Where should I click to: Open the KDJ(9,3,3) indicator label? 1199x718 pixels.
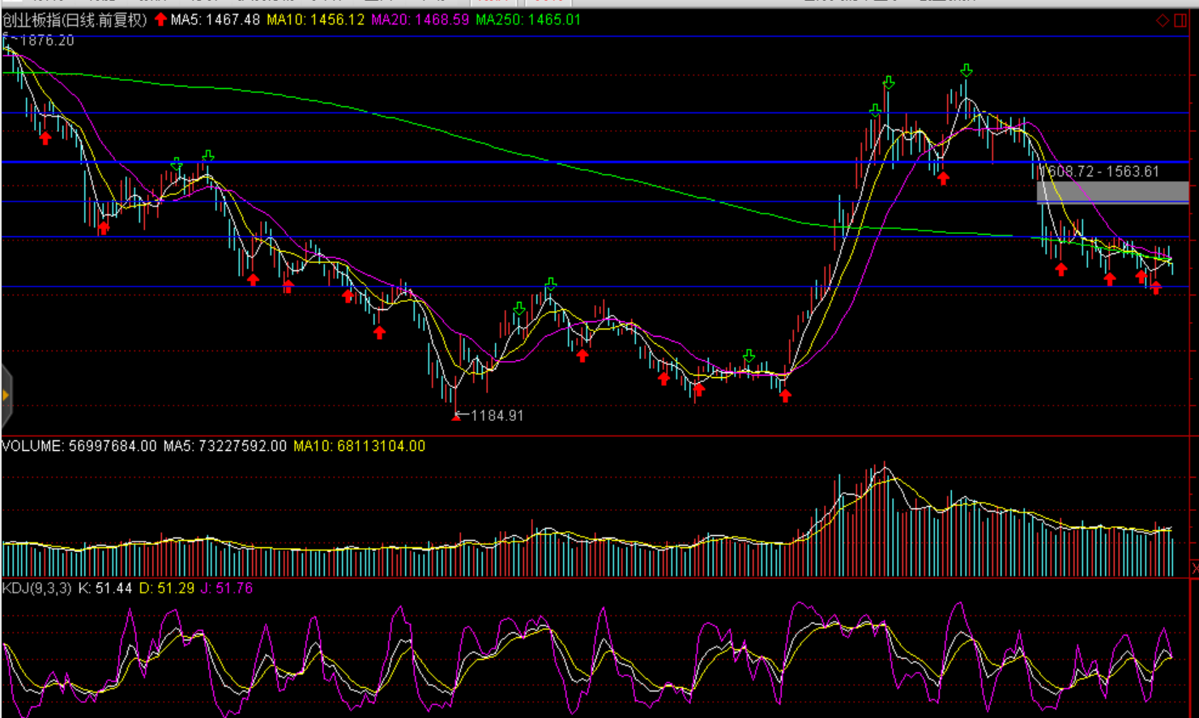tap(36, 588)
